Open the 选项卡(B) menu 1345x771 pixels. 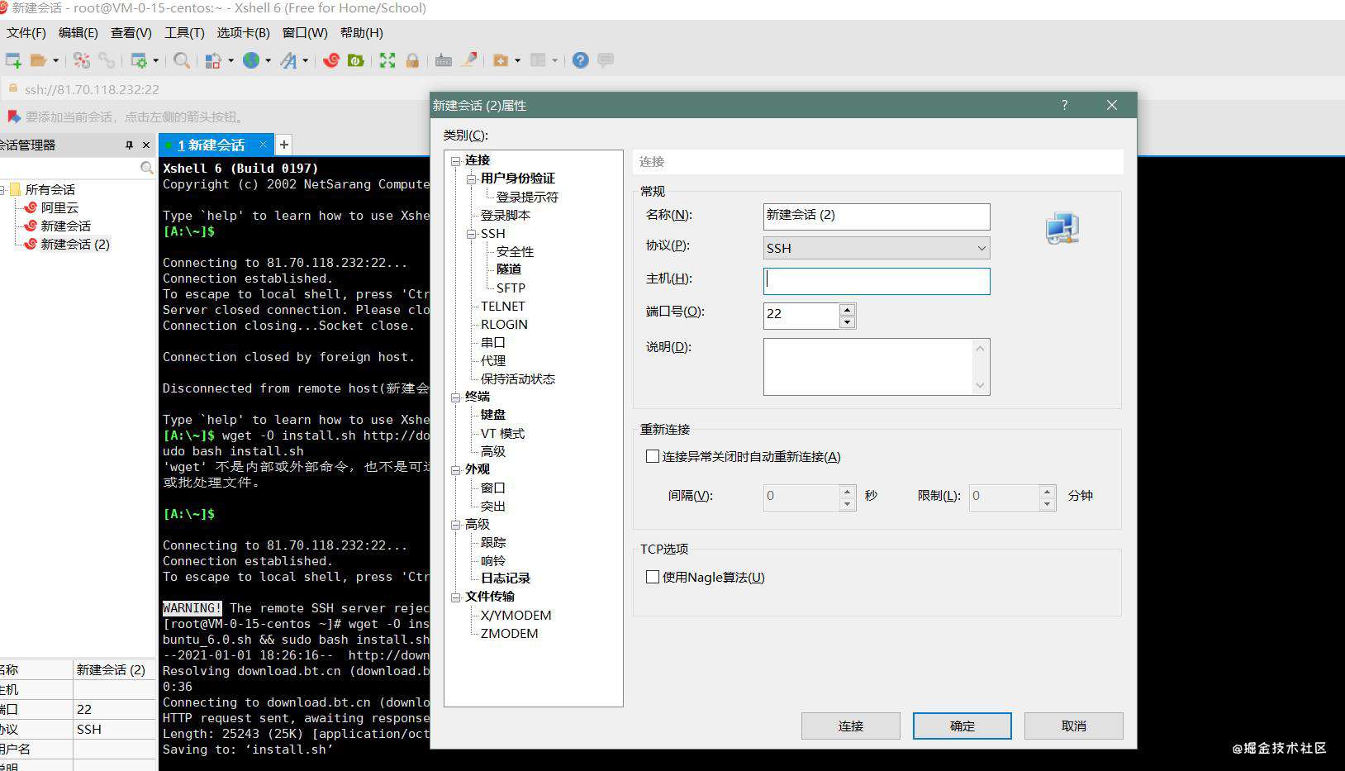243,32
